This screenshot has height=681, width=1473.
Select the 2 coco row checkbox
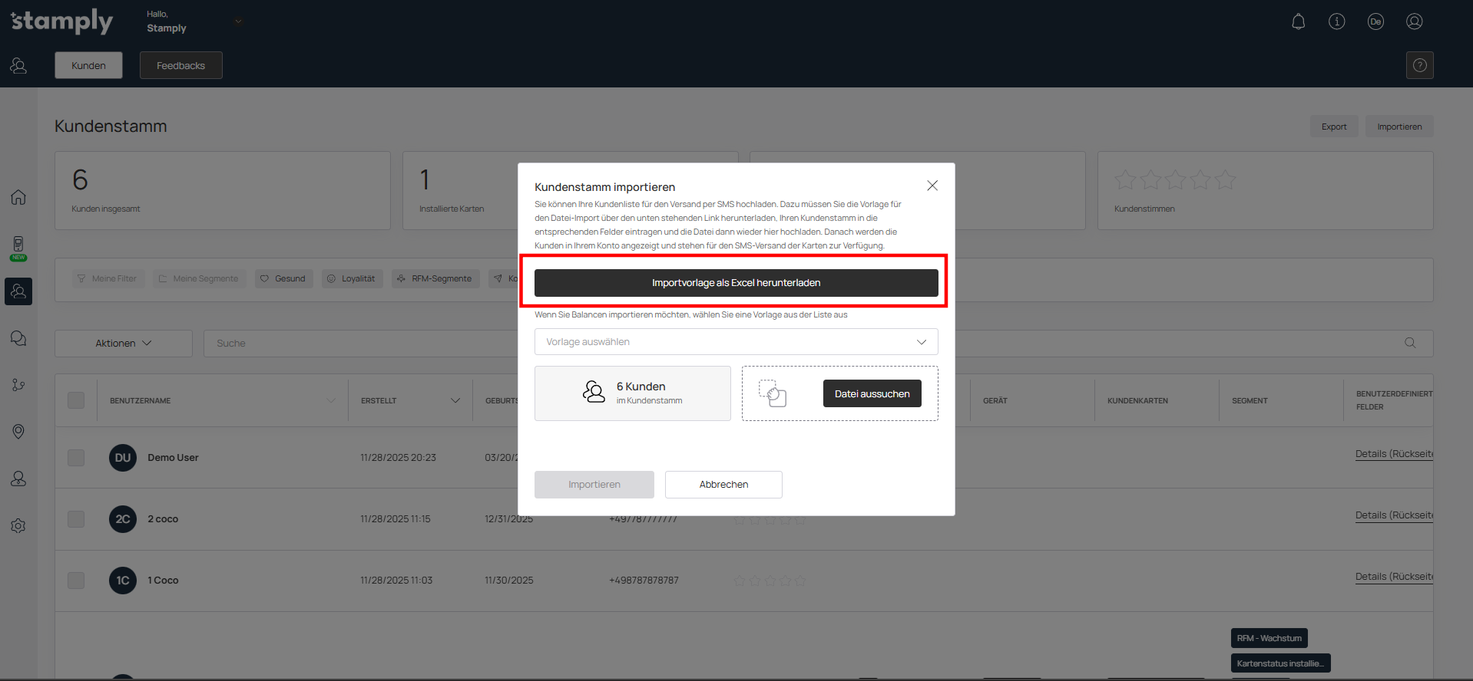coord(76,519)
